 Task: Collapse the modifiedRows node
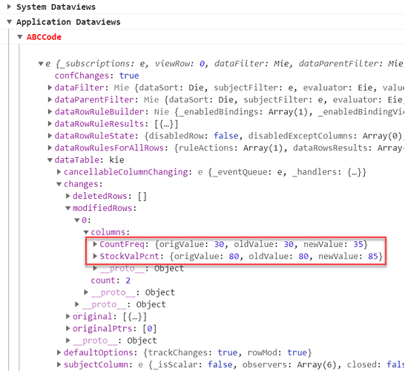point(68,209)
